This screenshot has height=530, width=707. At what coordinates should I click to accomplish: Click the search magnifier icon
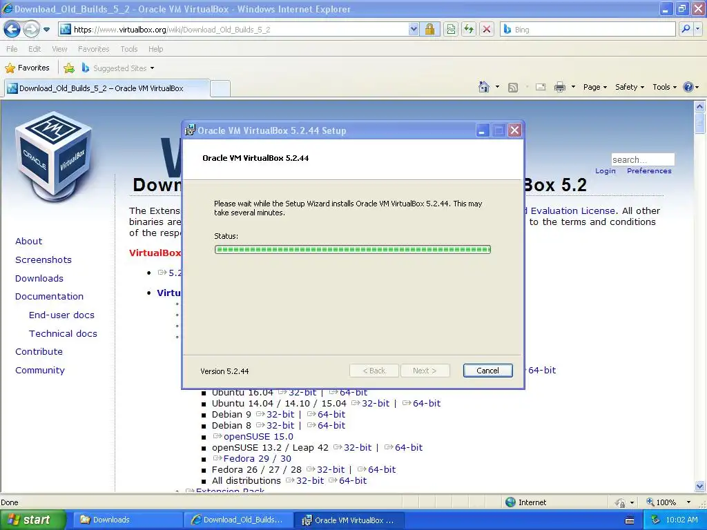click(686, 29)
